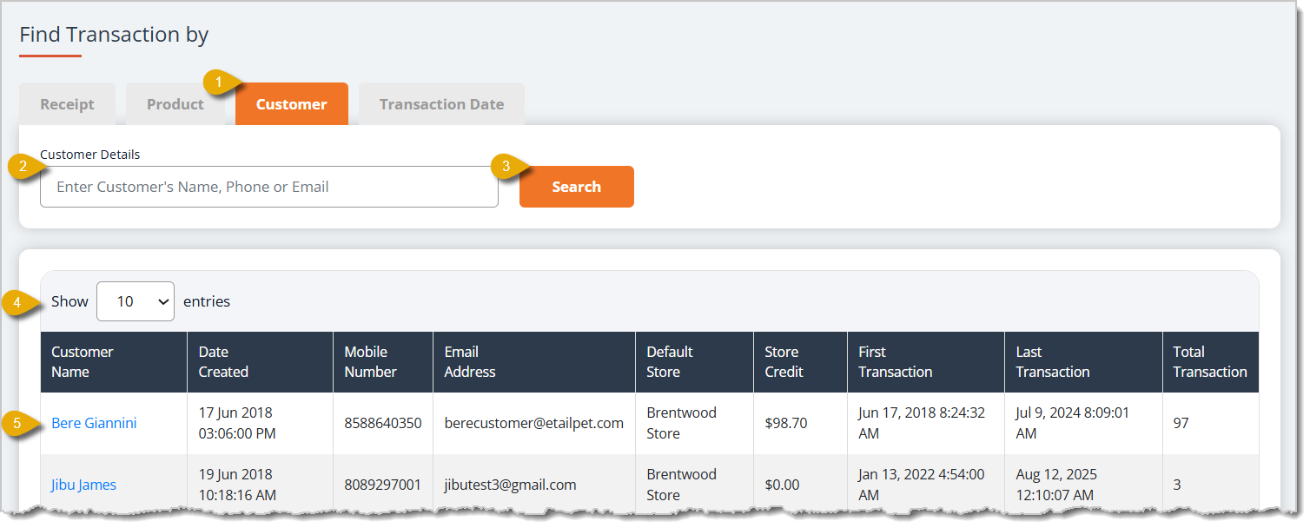Sort by Customer Name column header
The height and width of the screenshot is (528, 1310).
(x=114, y=362)
